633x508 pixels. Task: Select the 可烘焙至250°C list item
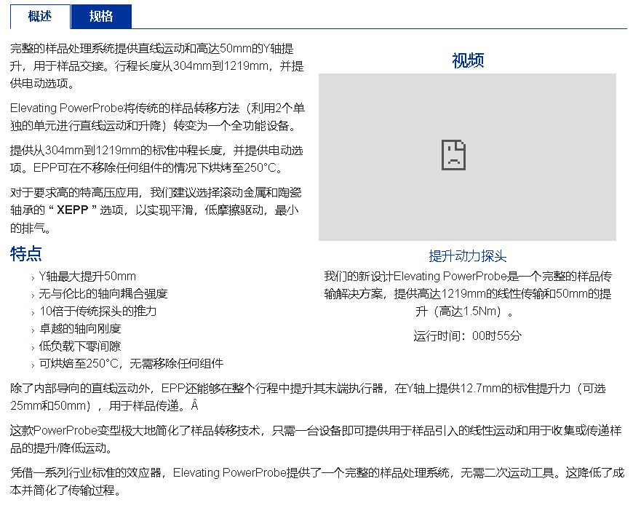(131, 363)
